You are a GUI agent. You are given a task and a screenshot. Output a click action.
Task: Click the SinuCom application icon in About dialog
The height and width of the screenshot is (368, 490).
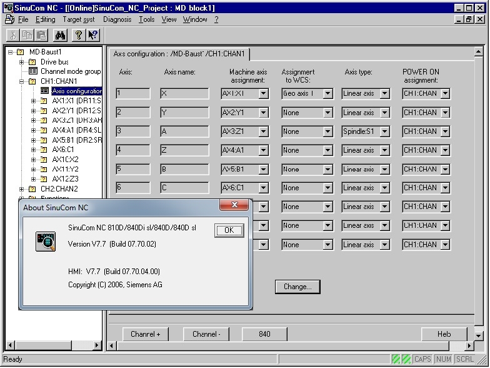46,242
